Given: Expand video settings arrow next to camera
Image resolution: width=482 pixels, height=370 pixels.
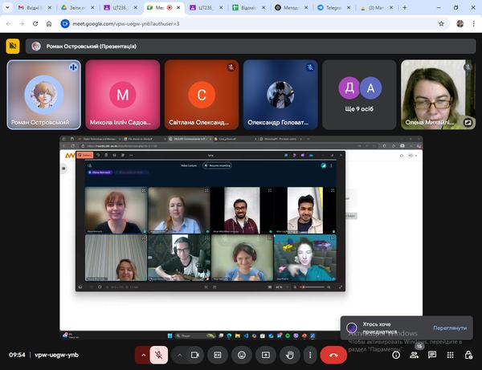Looking at the screenshot, I should (178, 355).
